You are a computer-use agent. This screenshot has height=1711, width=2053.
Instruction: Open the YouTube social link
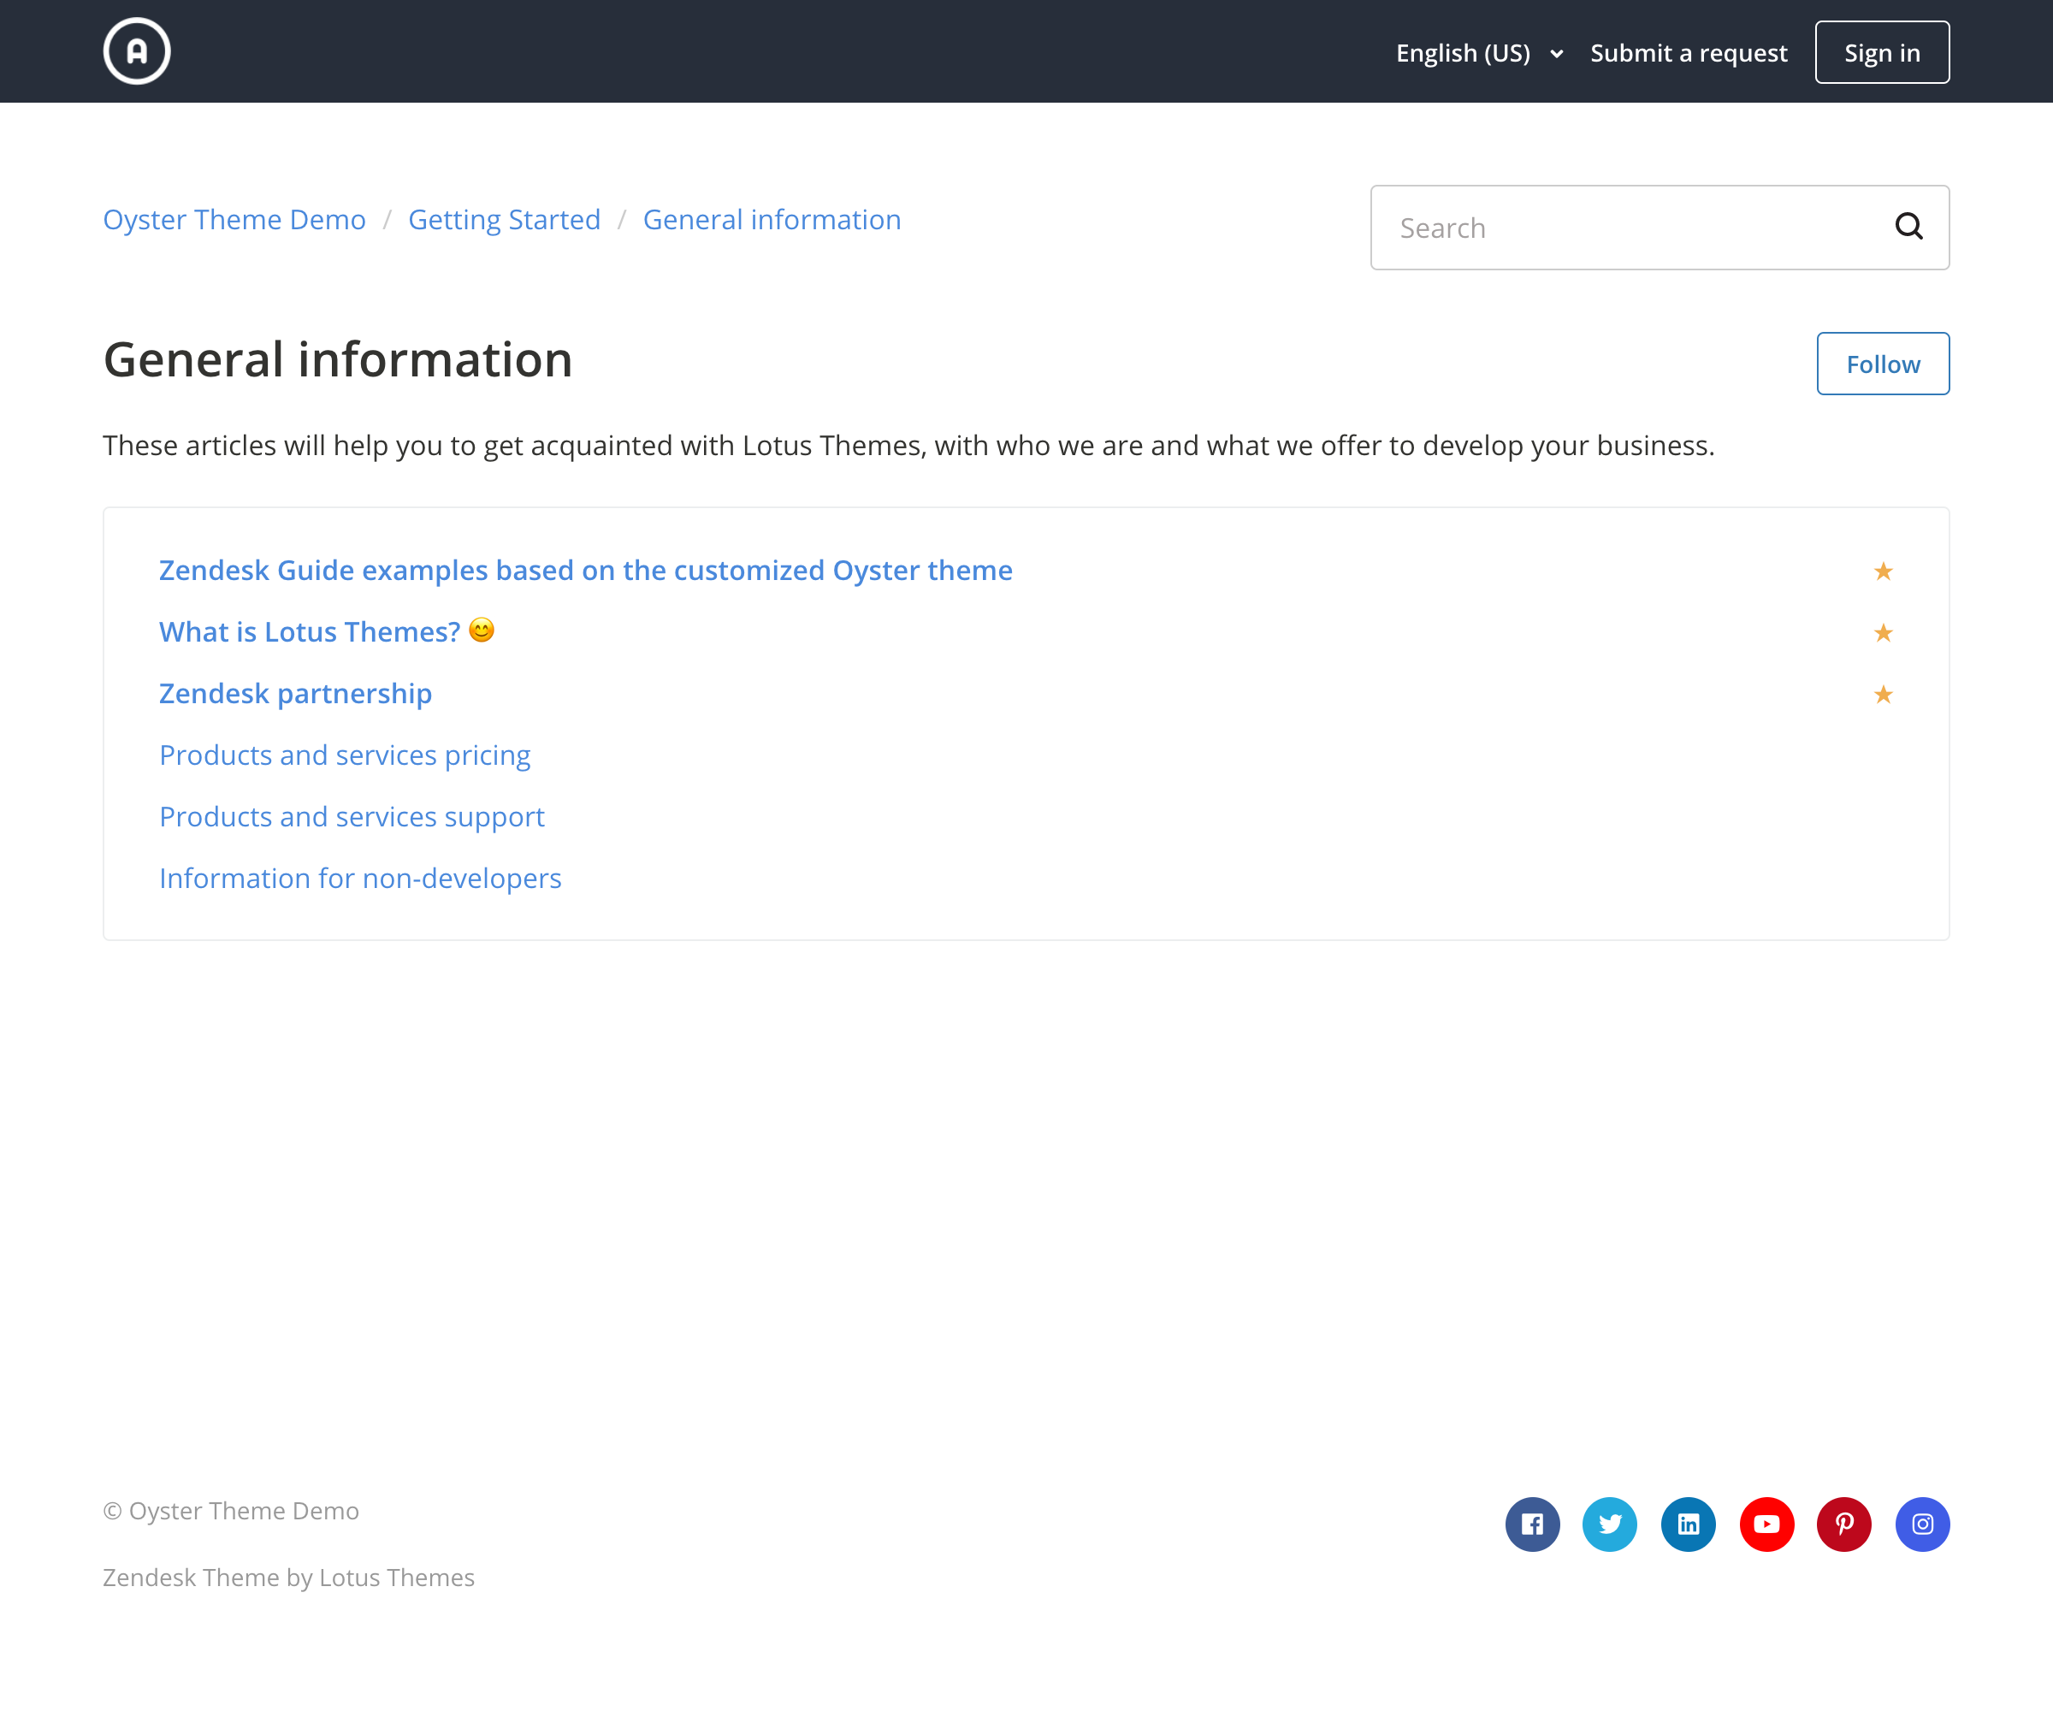(x=1766, y=1524)
